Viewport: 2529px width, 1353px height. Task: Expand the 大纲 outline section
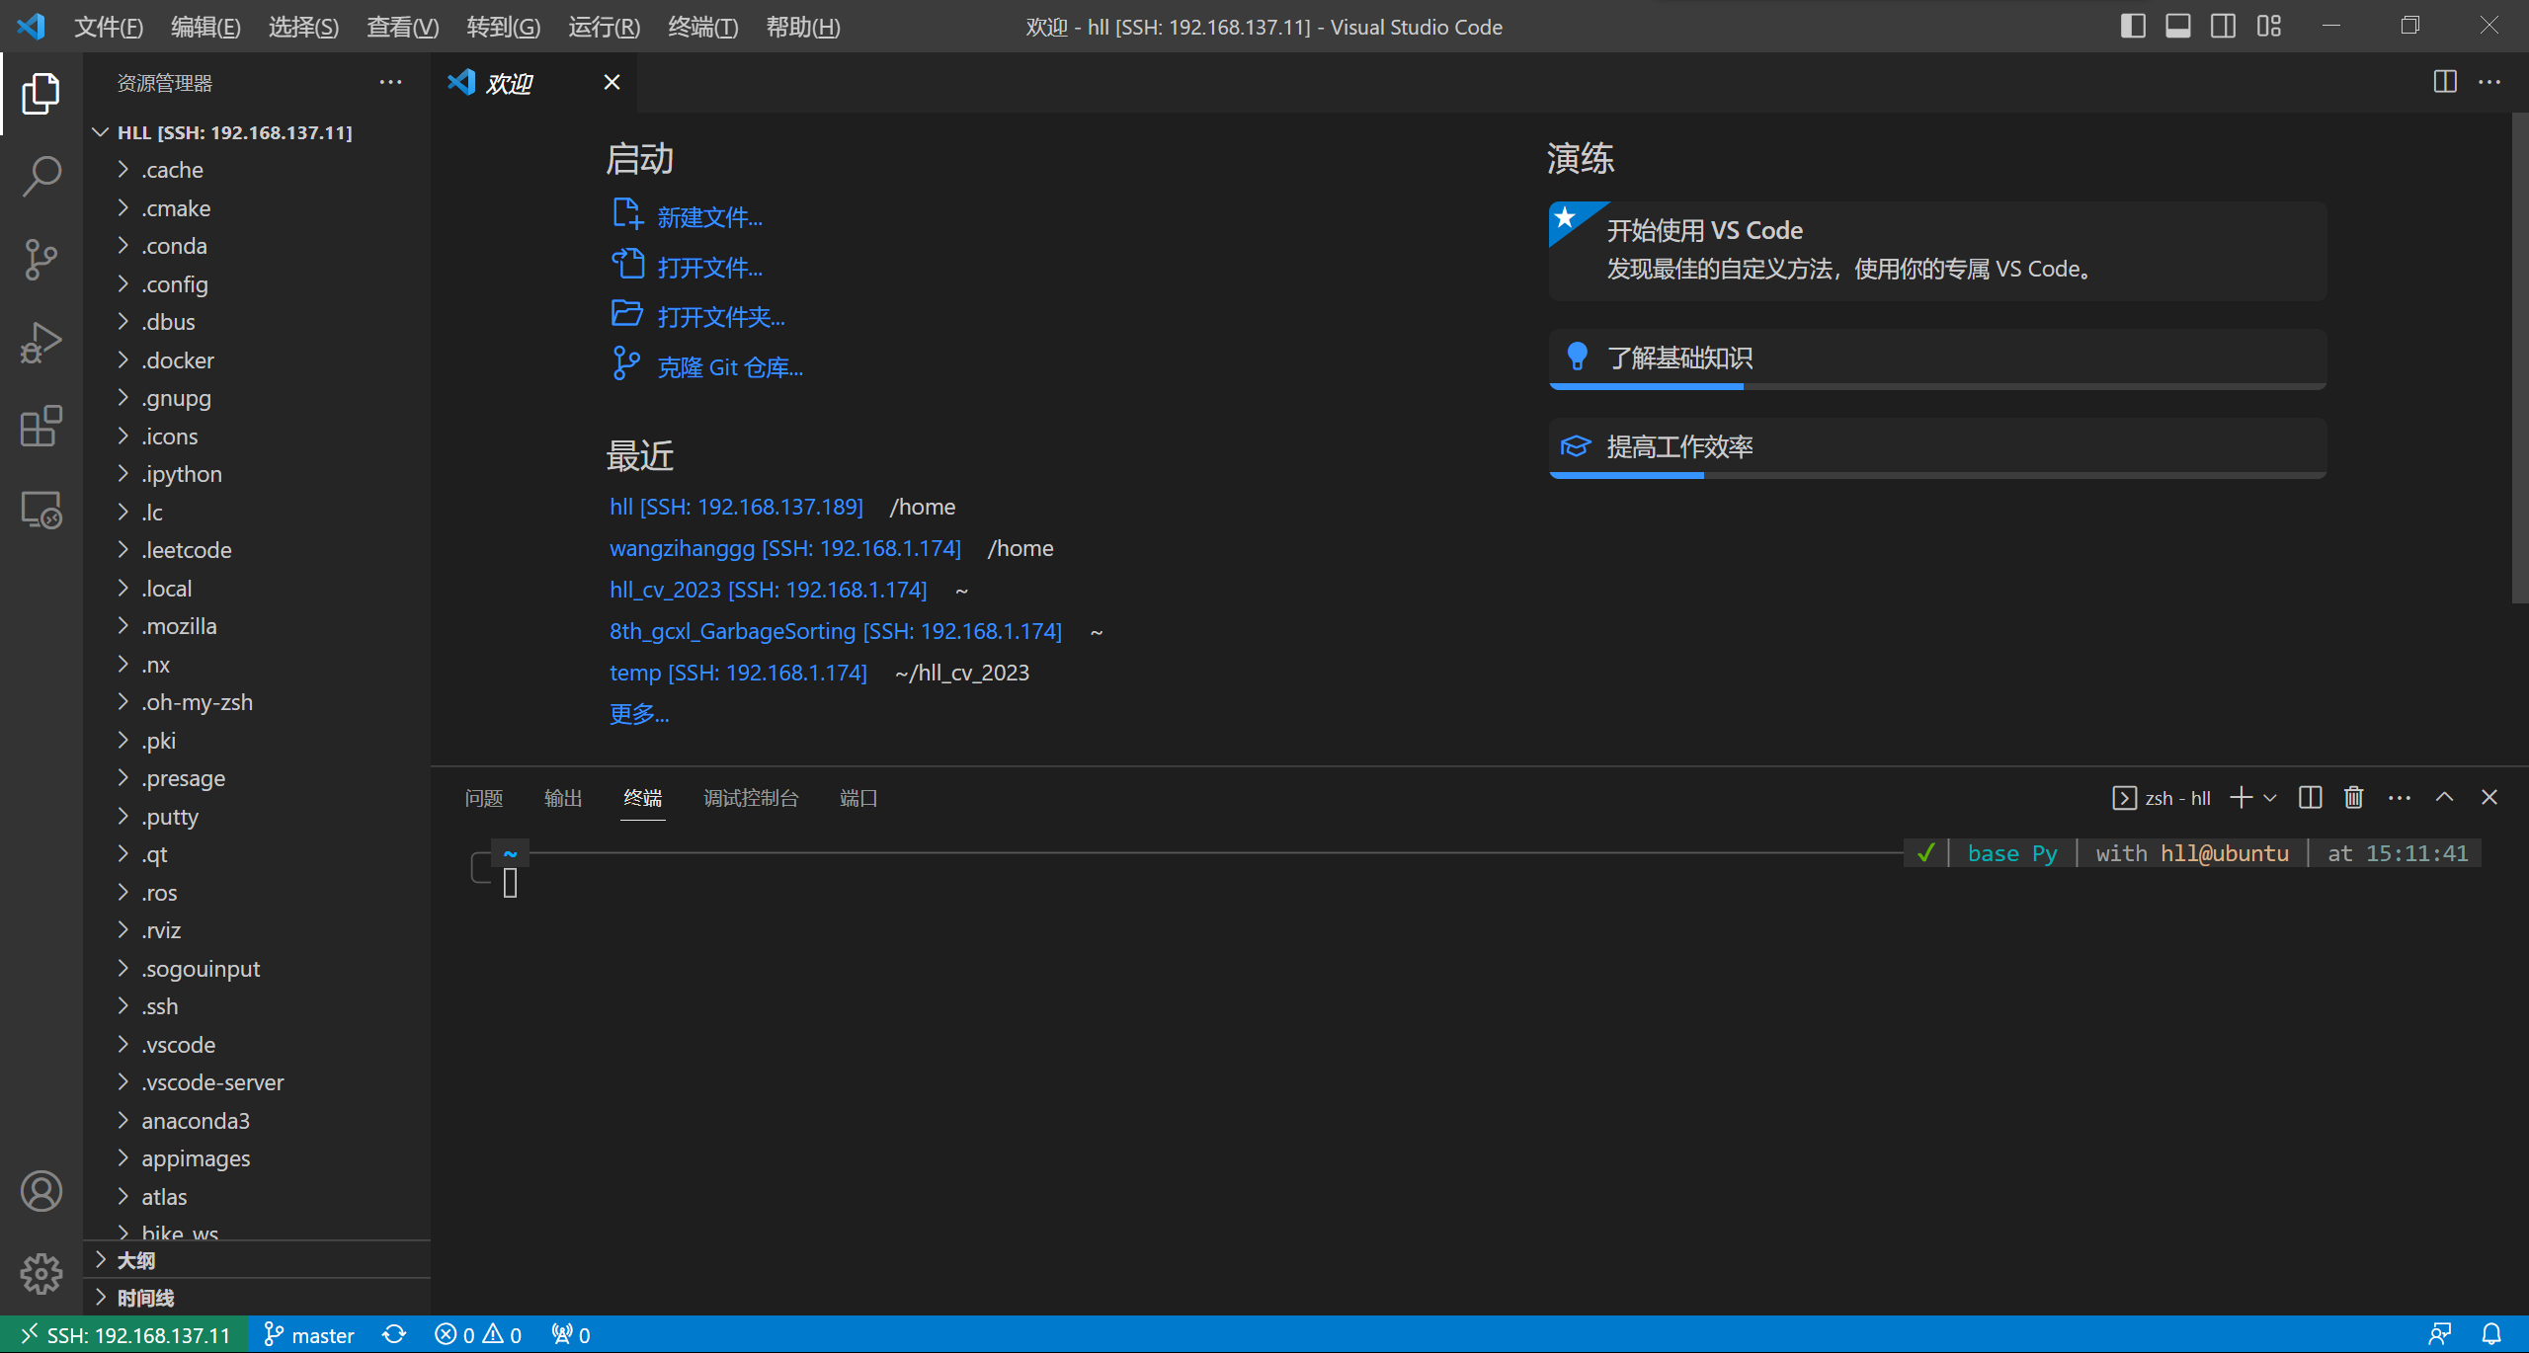pos(136,1260)
